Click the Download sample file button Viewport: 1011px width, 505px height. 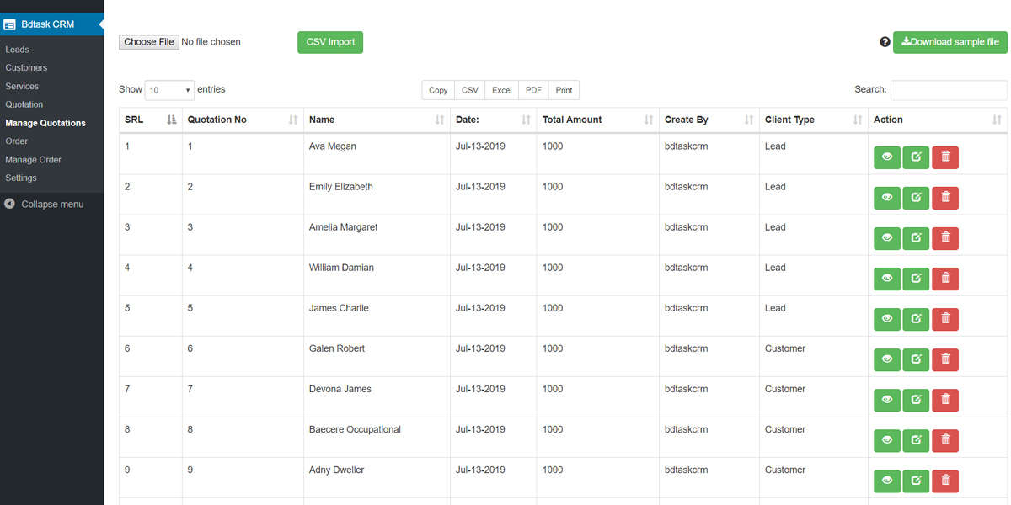pos(949,42)
